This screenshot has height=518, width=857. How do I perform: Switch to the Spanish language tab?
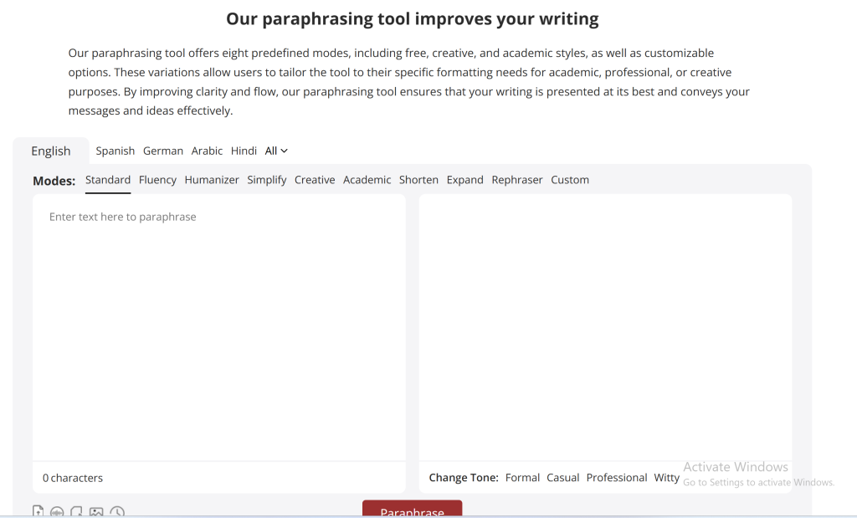pos(115,151)
